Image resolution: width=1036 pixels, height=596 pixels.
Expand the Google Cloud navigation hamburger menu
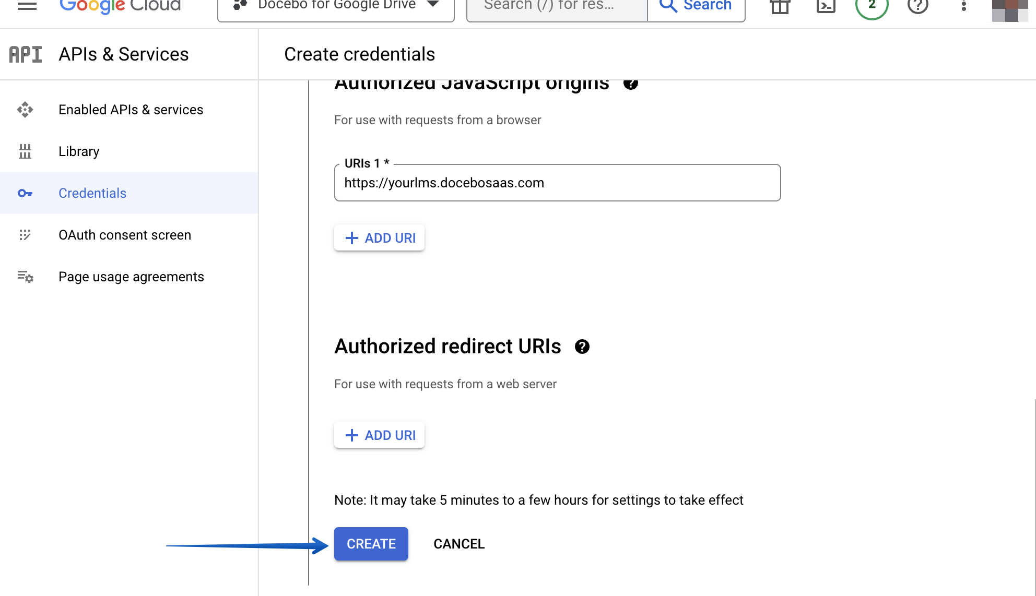click(27, 5)
